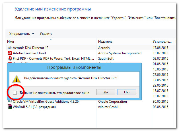179x131 pixels.
Task: Click the 03.06.2015 install date
Action: coord(161,107)
